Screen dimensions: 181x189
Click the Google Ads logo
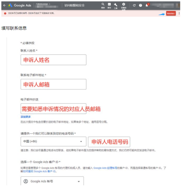[10, 5]
